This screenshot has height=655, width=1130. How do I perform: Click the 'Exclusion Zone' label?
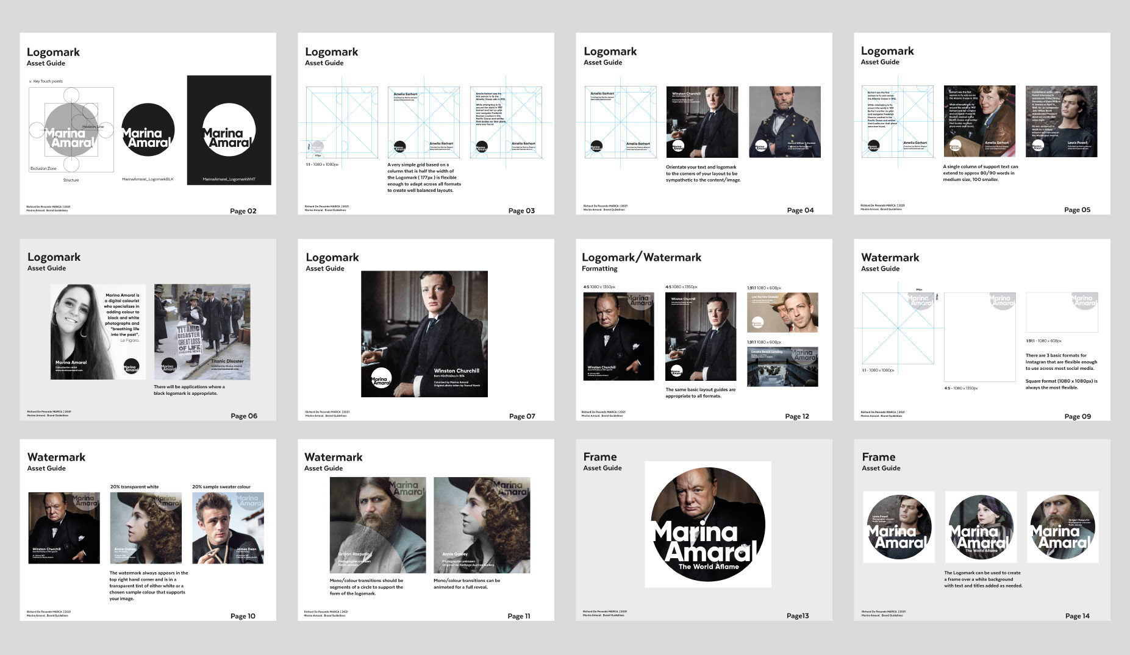[43, 168]
